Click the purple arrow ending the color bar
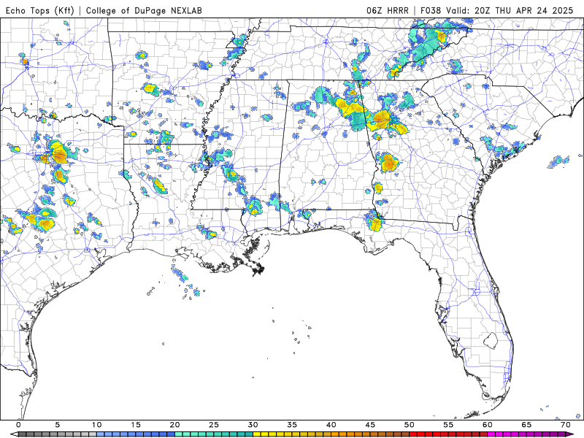The image size is (584, 438). (x=569, y=434)
